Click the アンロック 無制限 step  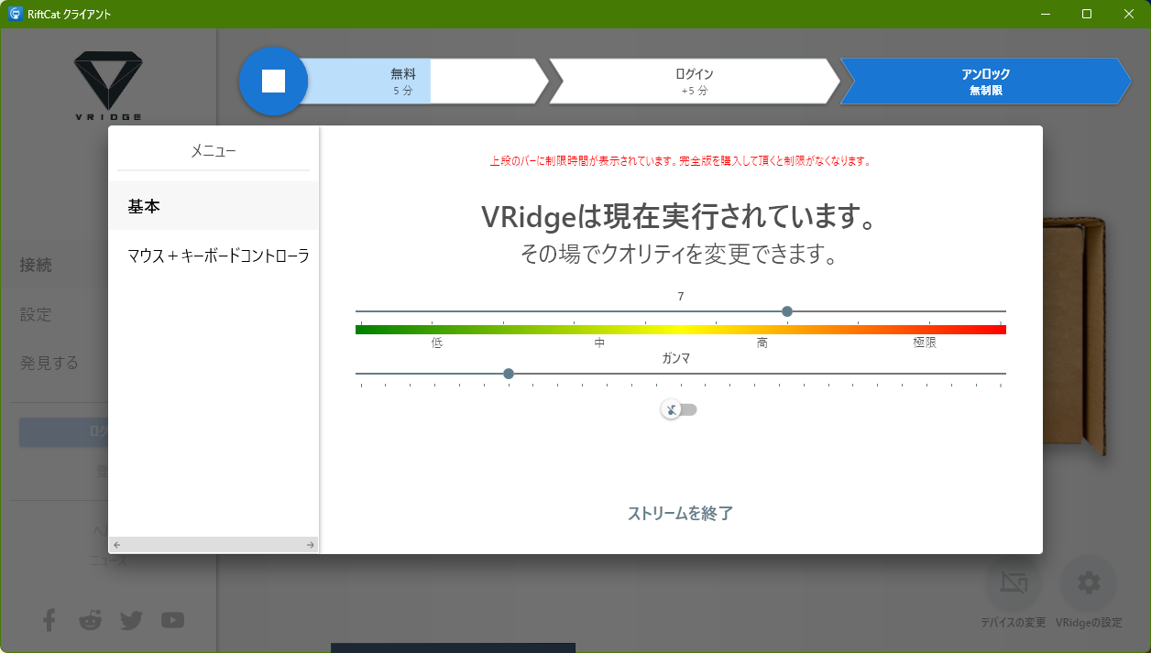coord(986,82)
